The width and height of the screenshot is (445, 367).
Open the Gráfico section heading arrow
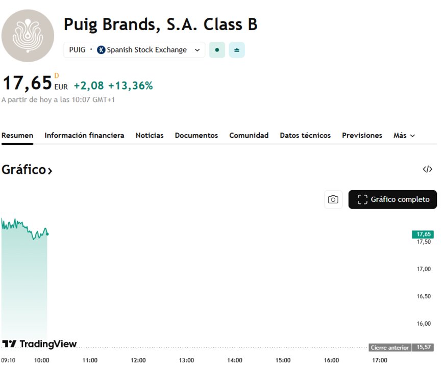pos(50,171)
